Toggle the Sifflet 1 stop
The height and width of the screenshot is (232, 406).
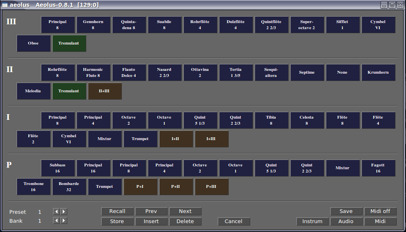(342, 25)
